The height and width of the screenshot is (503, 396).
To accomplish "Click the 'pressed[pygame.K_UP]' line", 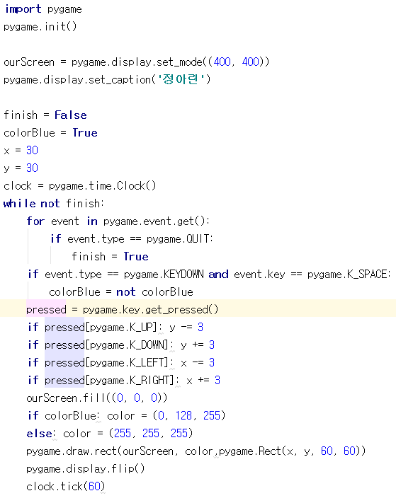I will [x=115, y=328].
